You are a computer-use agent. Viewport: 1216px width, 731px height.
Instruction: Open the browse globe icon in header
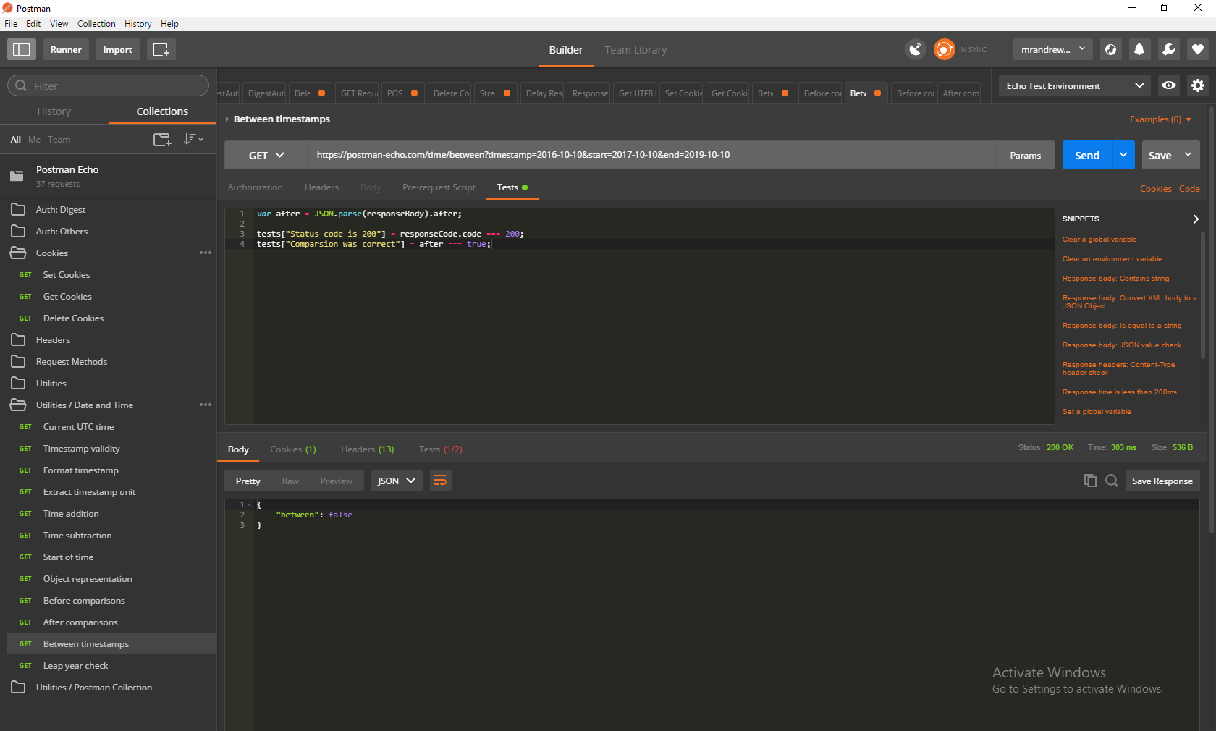[1111, 49]
